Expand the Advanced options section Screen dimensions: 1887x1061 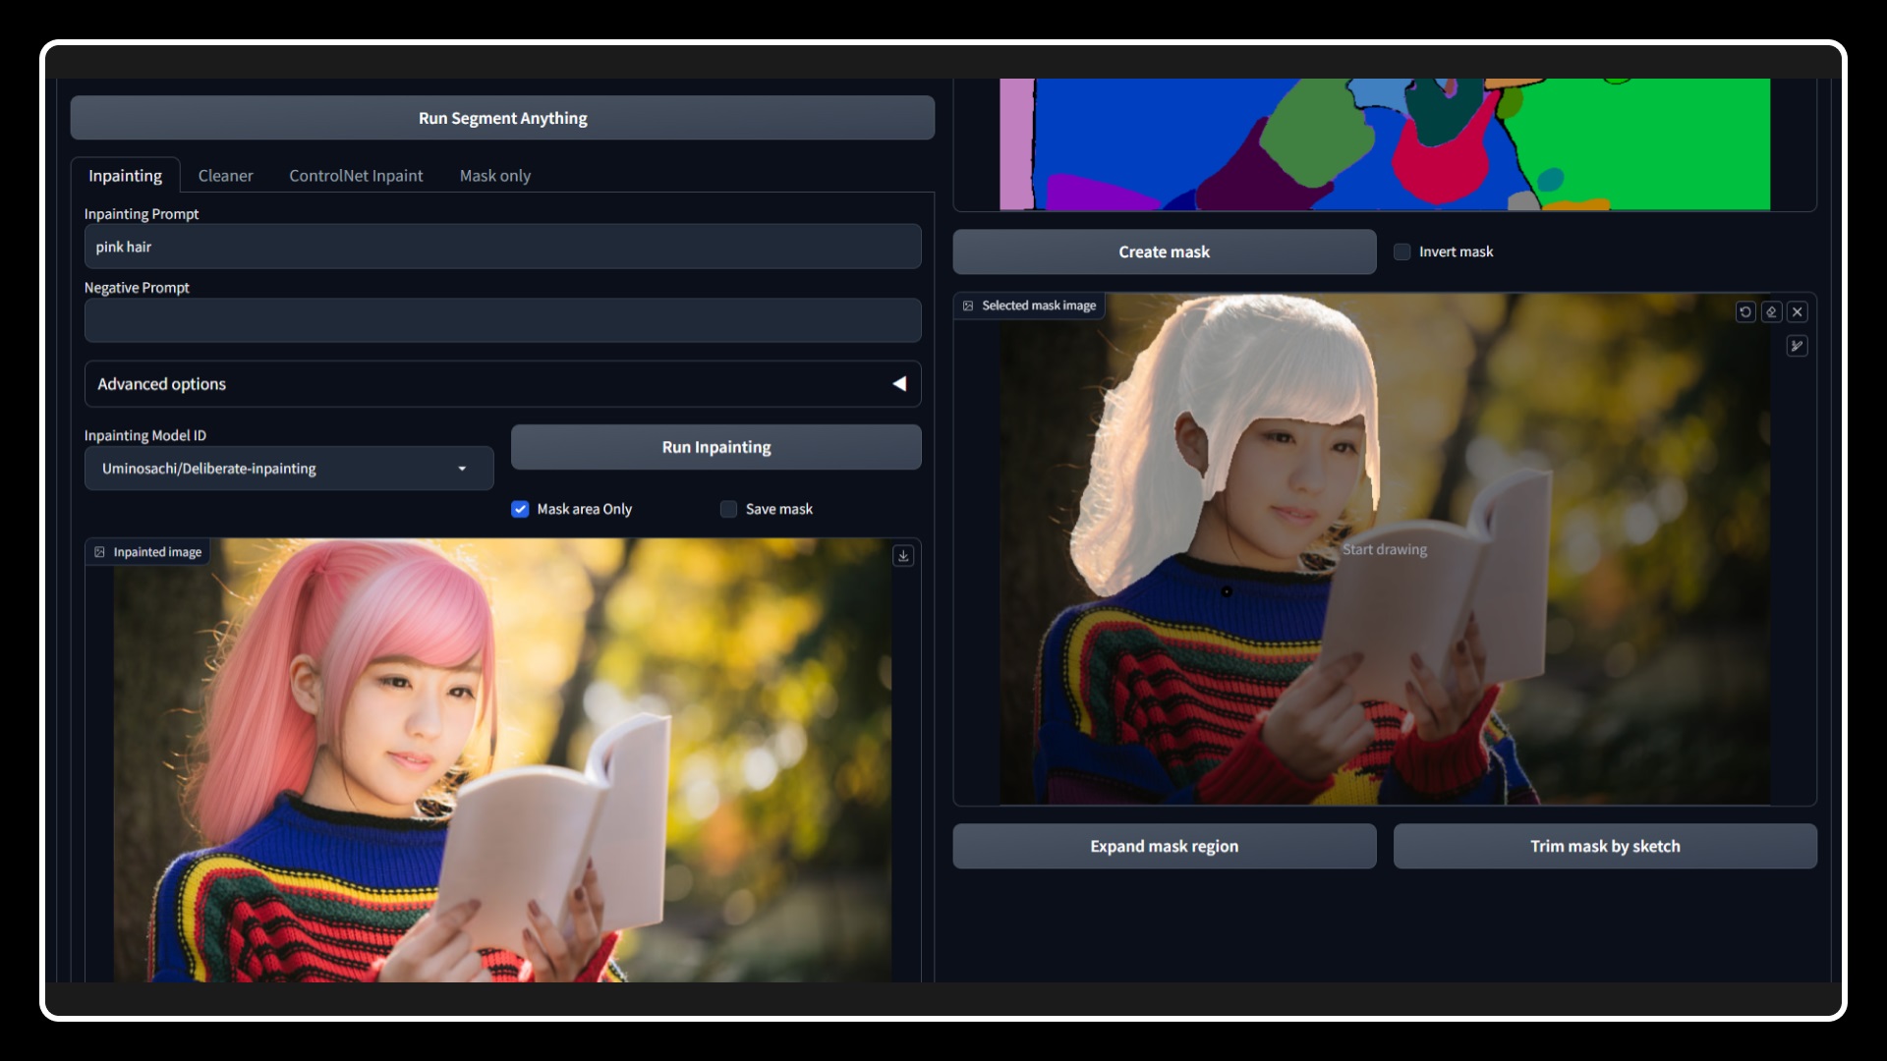(502, 384)
